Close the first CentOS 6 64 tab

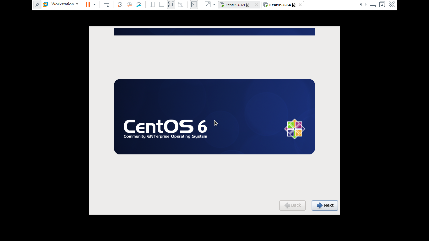(x=257, y=5)
